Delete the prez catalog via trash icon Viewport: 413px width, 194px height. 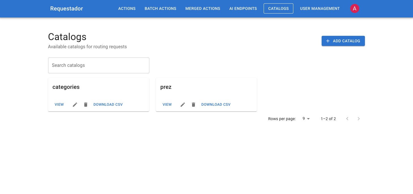193,105
